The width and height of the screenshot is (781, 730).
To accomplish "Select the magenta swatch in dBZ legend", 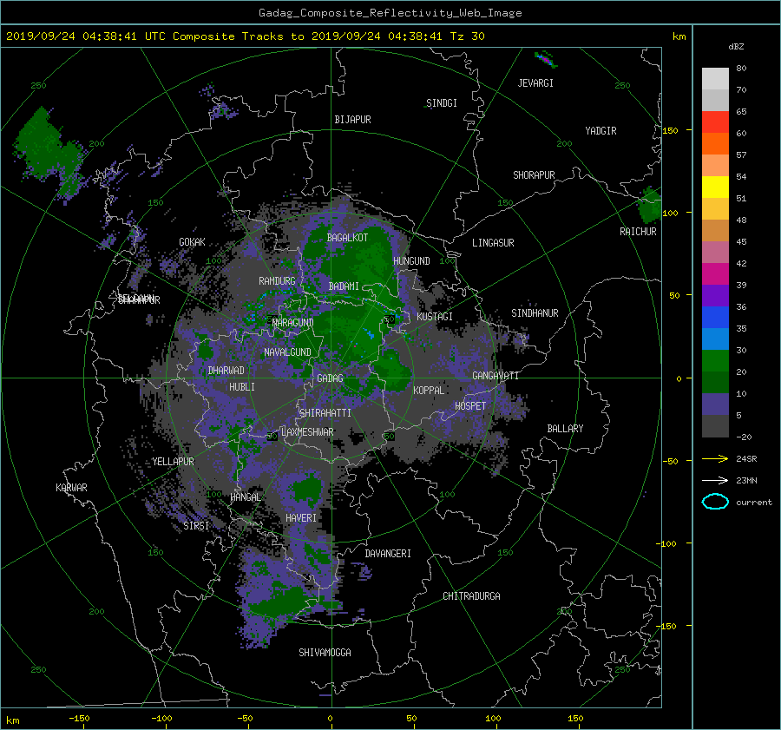I will click(715, 273).
